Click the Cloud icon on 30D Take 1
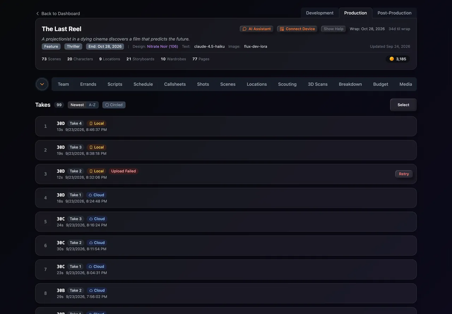Viewport: 452px width, 314px height. [x=90, y=195]
